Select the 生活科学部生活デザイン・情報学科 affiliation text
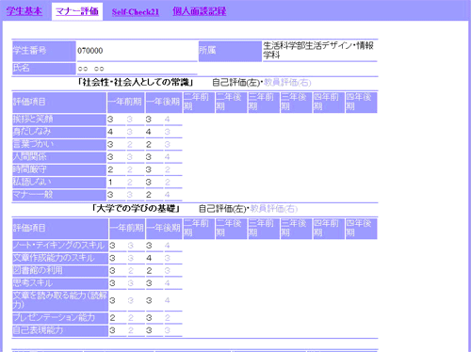Screen dimensions: 471x352 [318, 50]
